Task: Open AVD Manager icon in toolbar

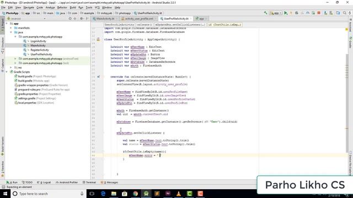Action: pyautogui.click(x=325, y=13)
